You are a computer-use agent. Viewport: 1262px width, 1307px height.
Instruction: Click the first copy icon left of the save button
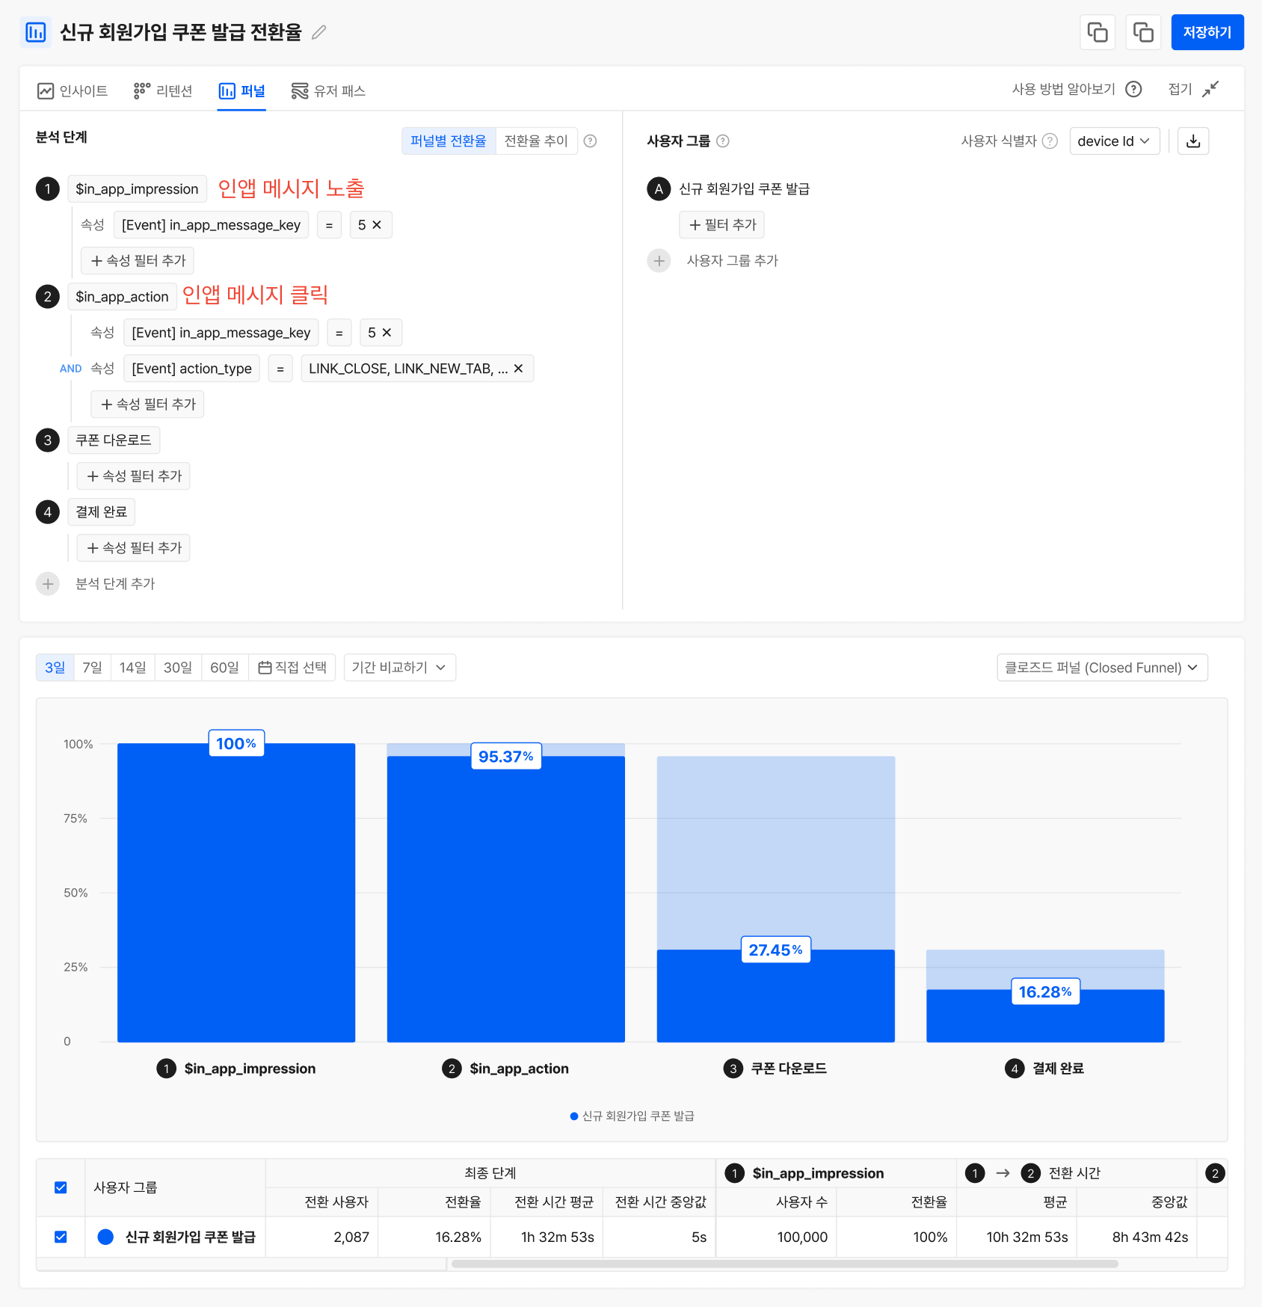click(1098, 32)
